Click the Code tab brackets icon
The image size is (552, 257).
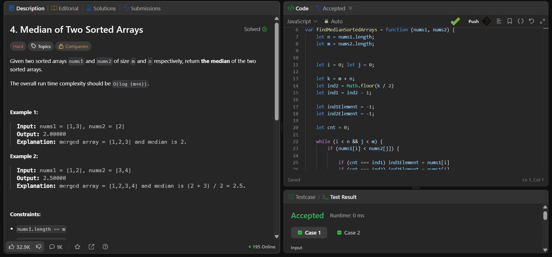[291, 8]
